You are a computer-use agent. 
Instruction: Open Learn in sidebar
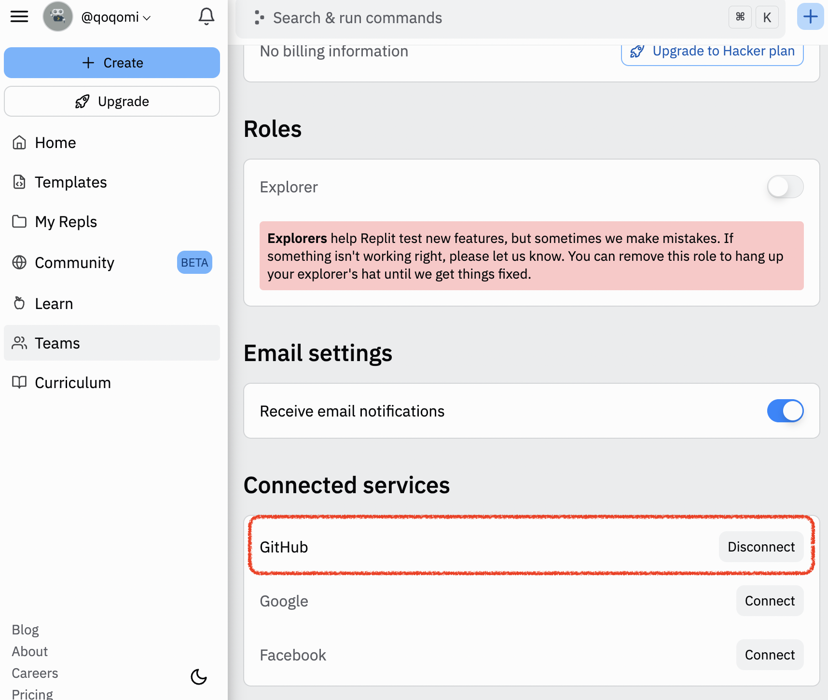[112, 304]
